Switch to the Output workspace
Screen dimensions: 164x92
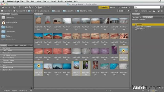pos(113,7)
